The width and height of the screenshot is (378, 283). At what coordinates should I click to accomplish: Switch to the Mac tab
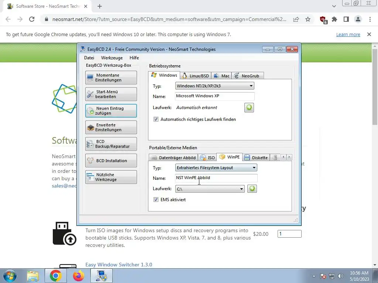coord(221,76)
